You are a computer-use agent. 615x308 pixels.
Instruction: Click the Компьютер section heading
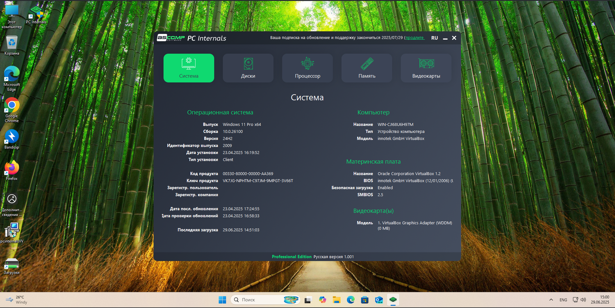click(374, 112)
